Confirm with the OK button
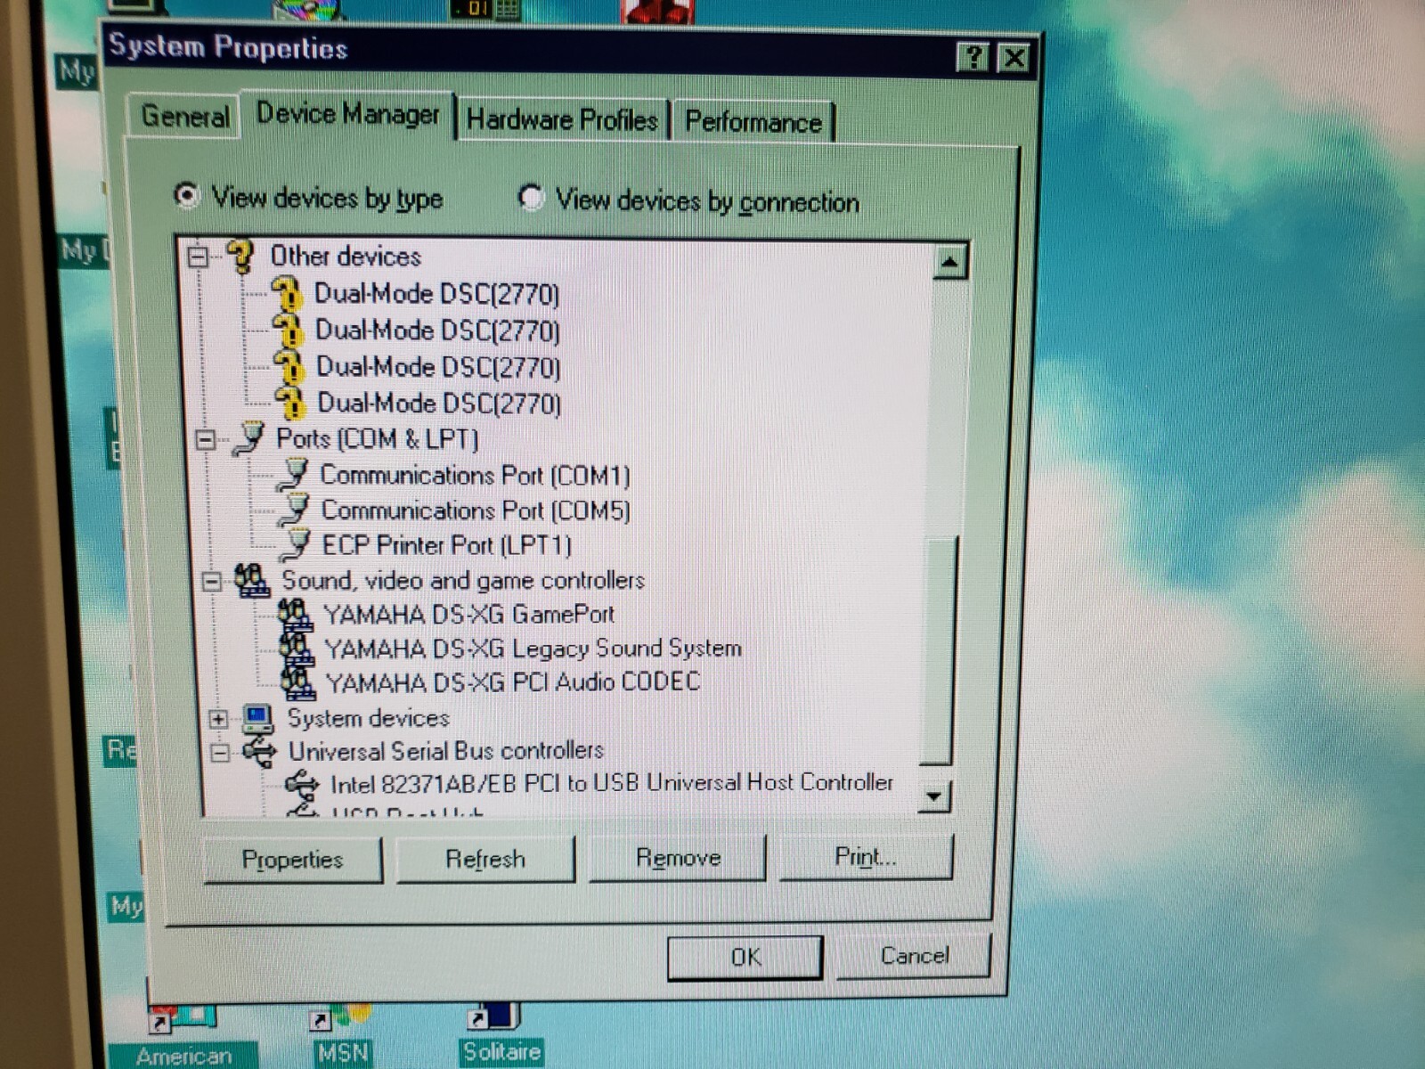The width and height of the screenshot is (1425, 1069). click(x=745, y=958)
